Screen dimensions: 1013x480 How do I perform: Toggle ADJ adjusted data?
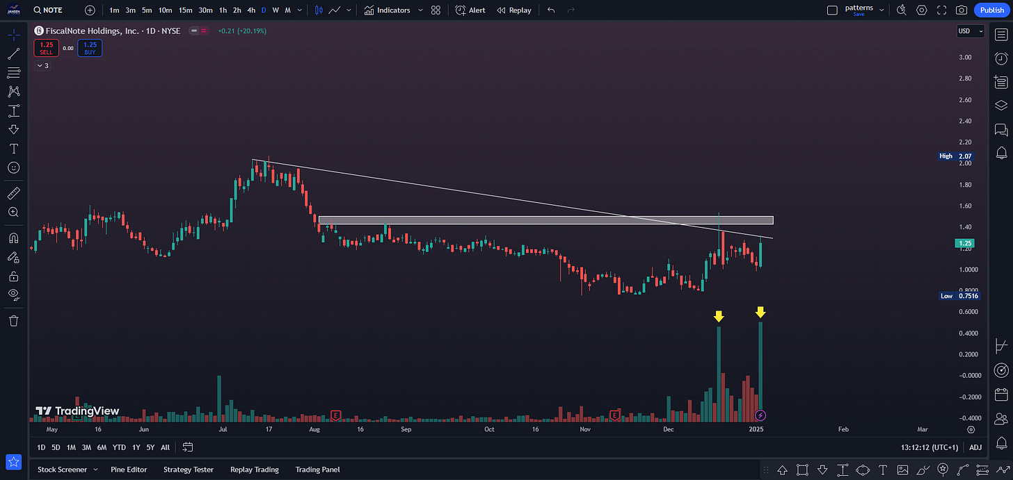tap(975, 447)
